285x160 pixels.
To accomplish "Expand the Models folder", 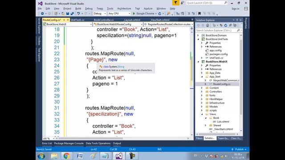I will [x=202, y=107].
